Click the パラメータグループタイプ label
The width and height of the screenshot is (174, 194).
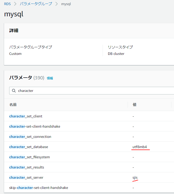pos(31,47)
